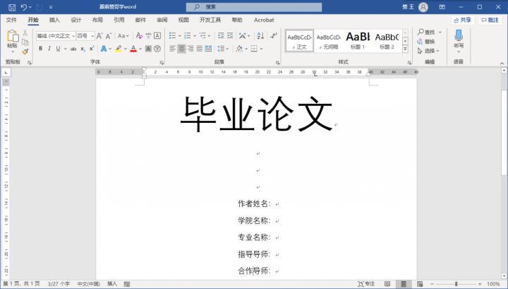
Task: Apply distributed alignment
Action: click(208, 49)
